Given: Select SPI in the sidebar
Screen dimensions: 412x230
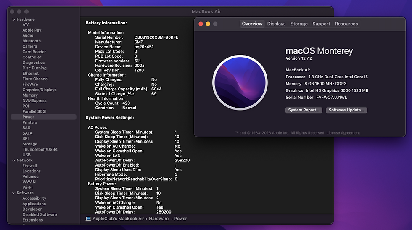Looking at the screenshot, I should tap(26, 139).
